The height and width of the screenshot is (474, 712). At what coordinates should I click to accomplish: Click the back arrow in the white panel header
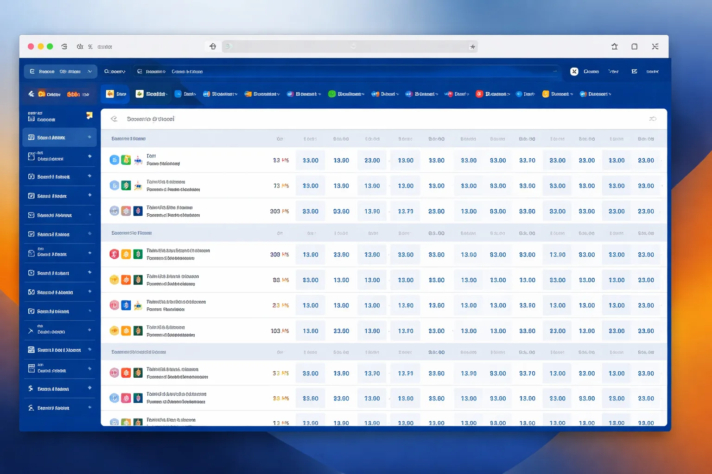114,119
